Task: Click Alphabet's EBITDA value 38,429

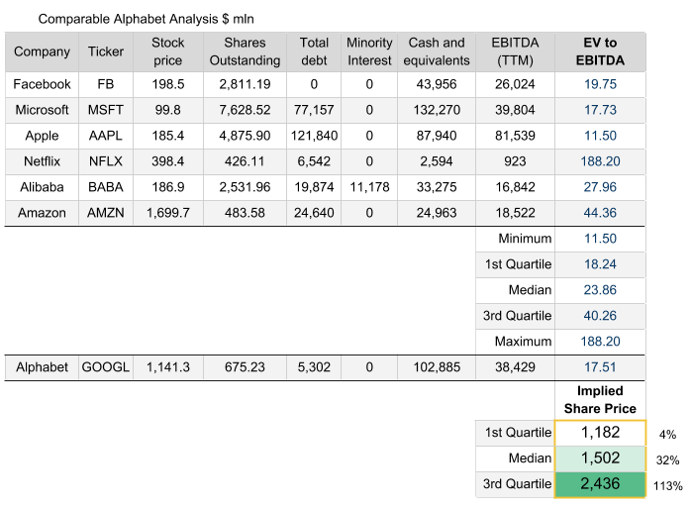Action: pyautogui.click(x=516, y=367)
